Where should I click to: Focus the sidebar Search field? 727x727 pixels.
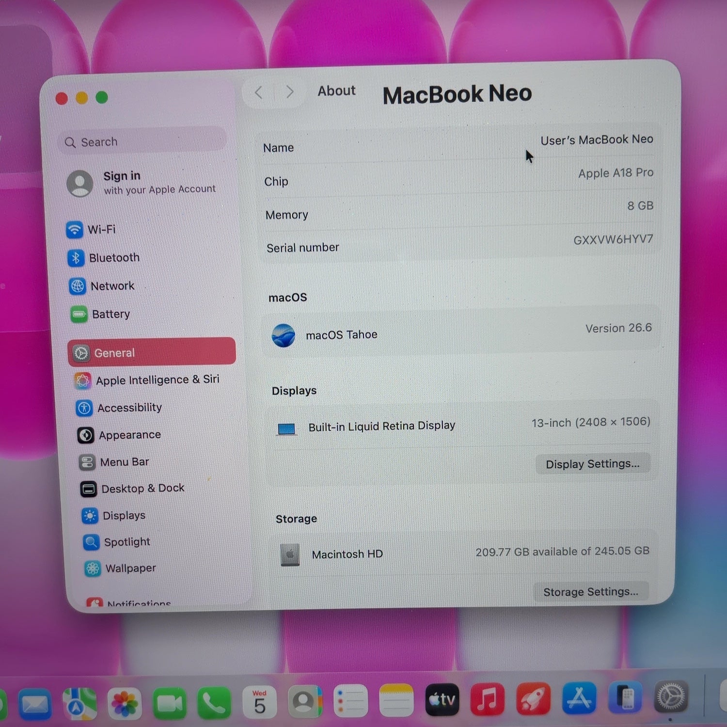coord(142,141)
